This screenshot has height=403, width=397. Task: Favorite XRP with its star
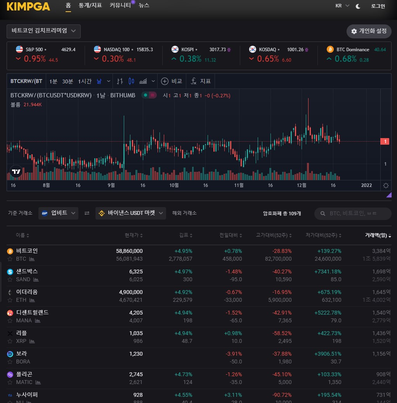[10, 341]
